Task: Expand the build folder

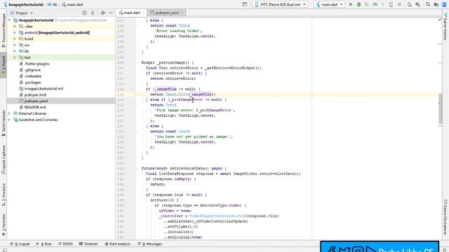Action: pos(15,39)
